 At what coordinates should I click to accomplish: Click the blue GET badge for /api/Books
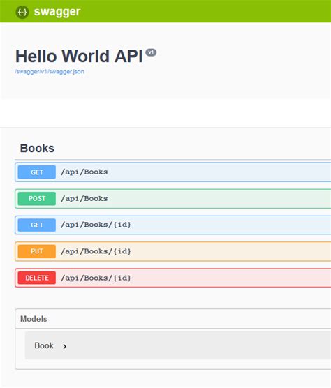click(36, 172)
